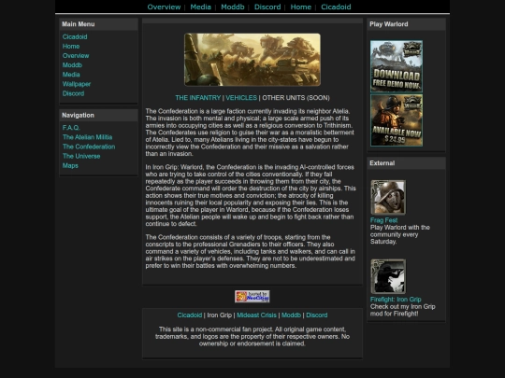Click the Download Free Demo Now banner
Image resolution: width=505 pixels, height=378 pixels.
point(397,66)
